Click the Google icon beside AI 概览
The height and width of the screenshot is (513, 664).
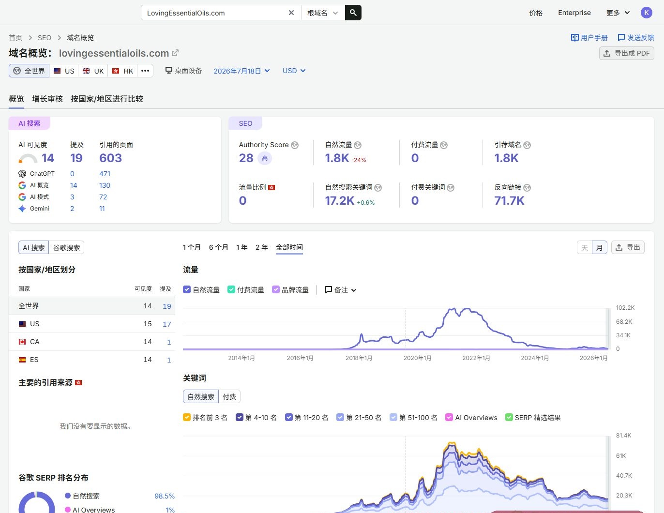[x=22, y=185]
